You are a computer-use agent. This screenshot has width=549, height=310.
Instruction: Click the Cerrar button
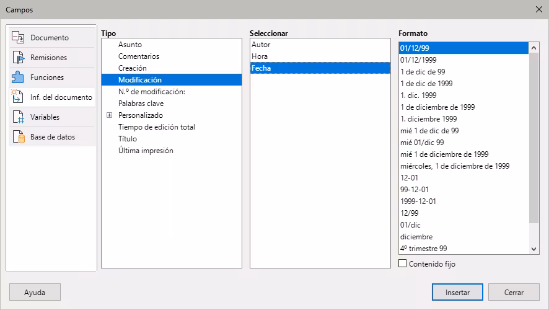pyautogui.click(x=514, y=292)
